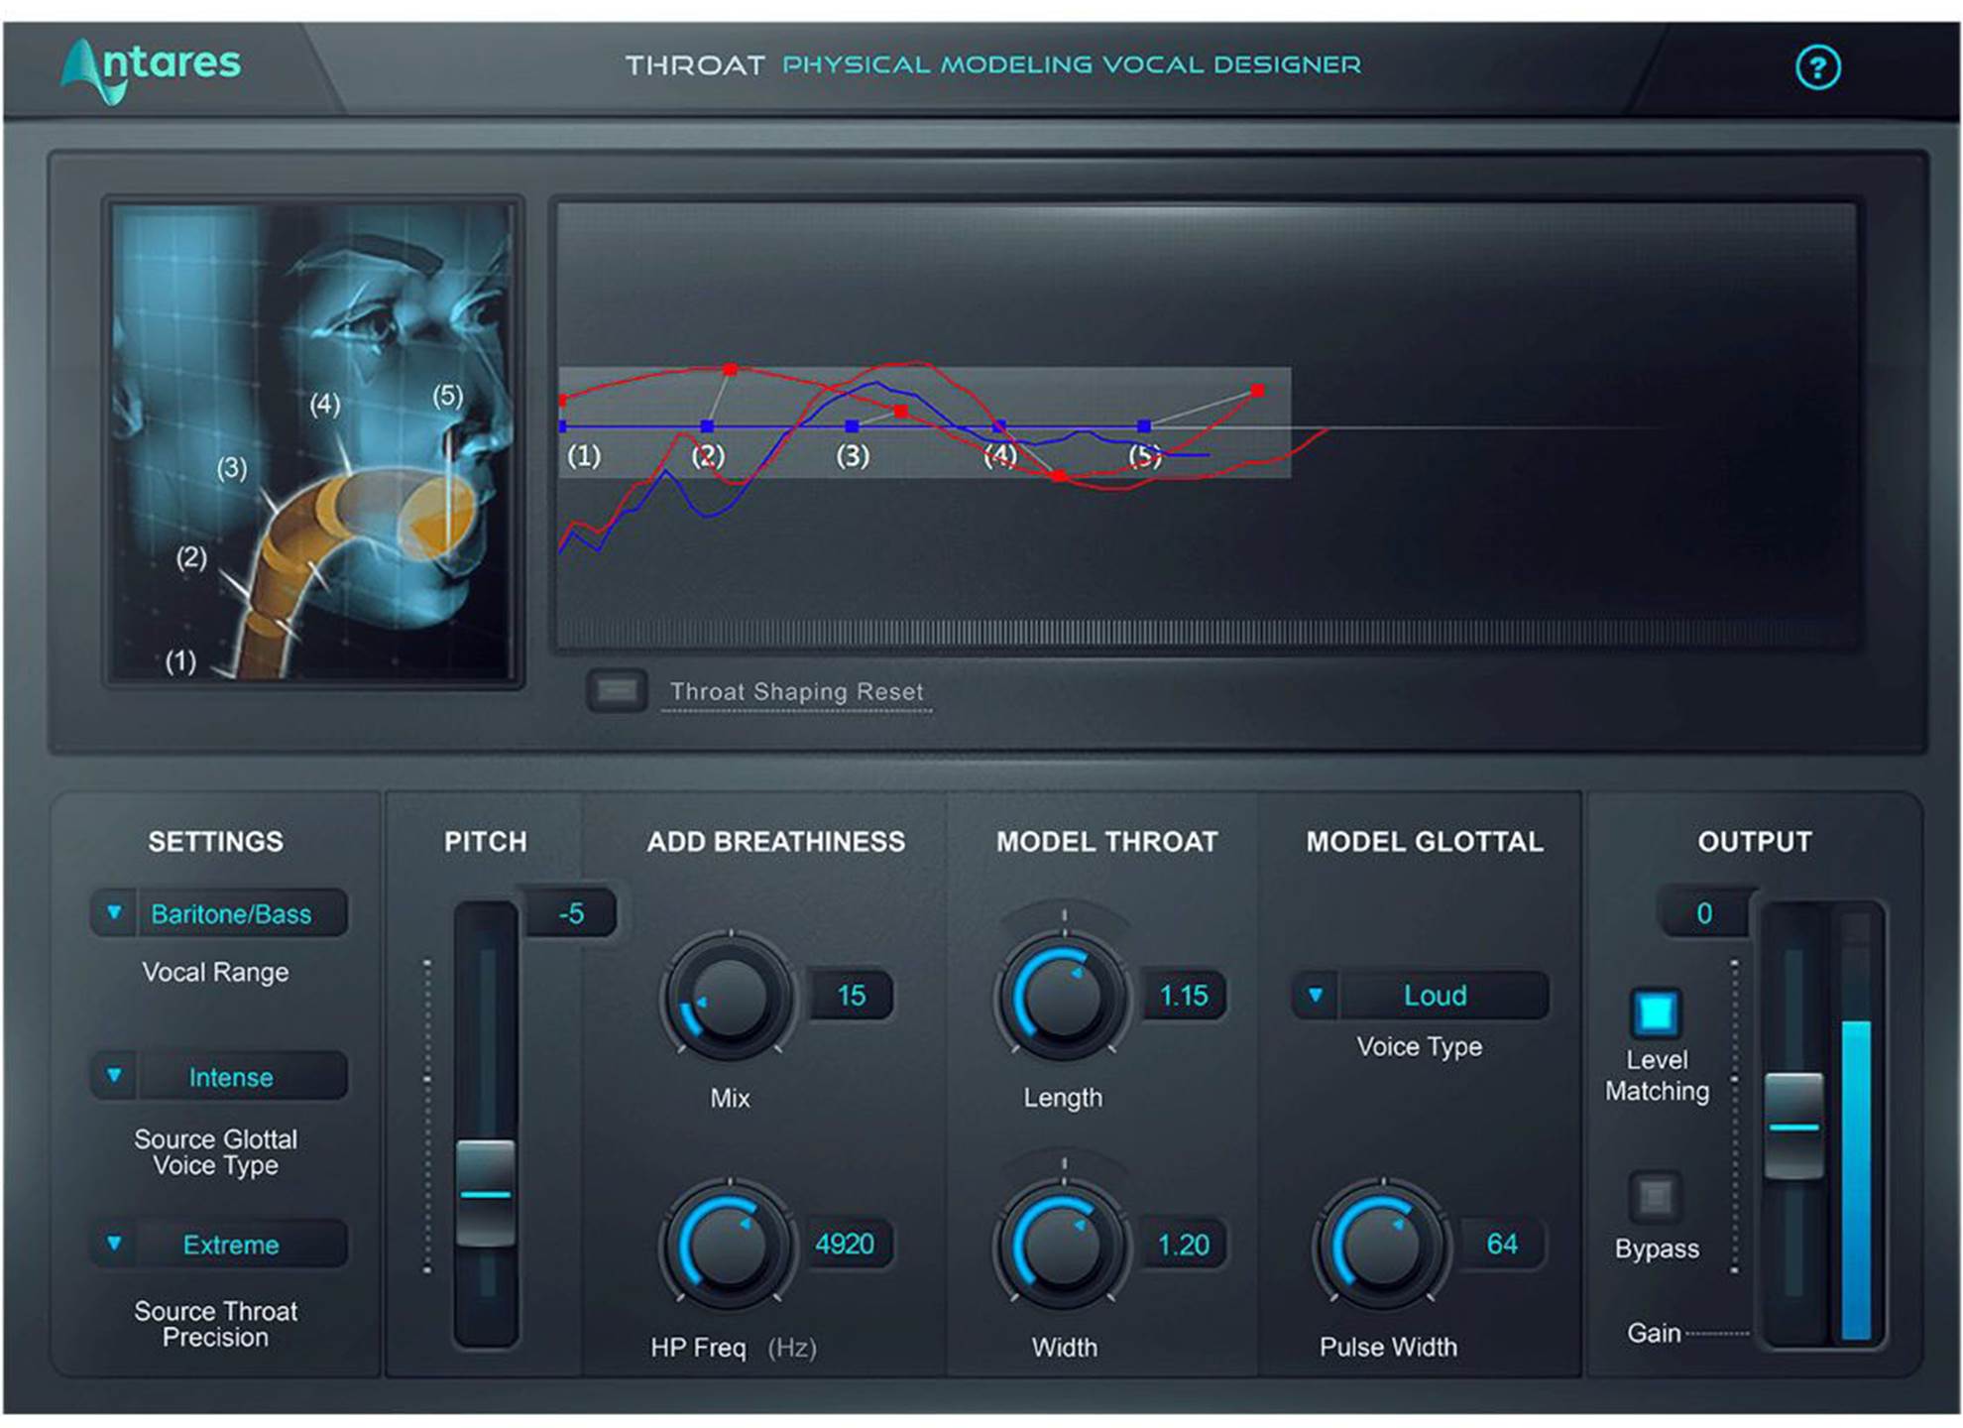Screen dimensions: 1963x1428
Task: Click the SETTINGS section heading
Action: tap(215, 842)
